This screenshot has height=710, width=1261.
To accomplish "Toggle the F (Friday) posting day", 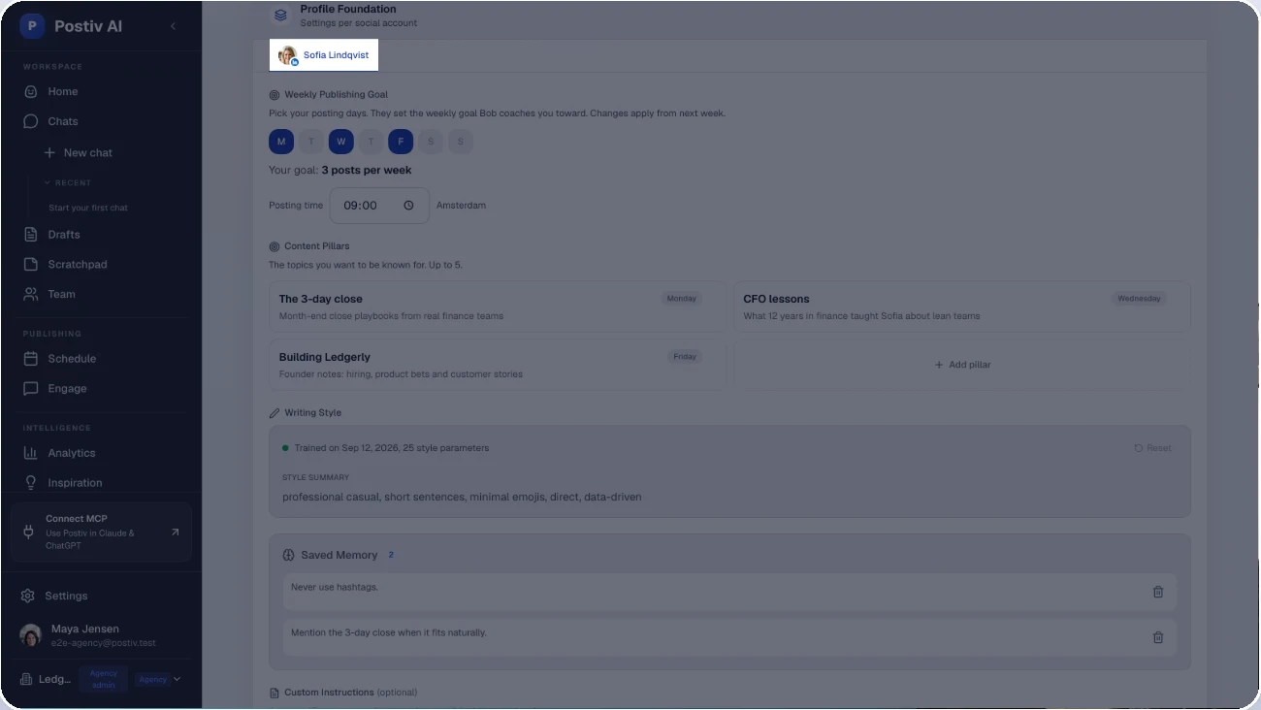I will click(x=401, y=142).
